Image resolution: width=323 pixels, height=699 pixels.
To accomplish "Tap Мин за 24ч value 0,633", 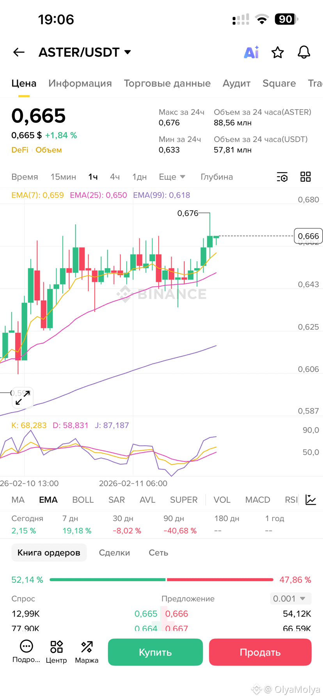I will [x=169, y=150].
